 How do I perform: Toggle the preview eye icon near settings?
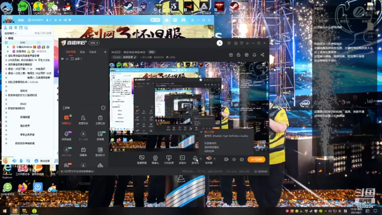(x=234, y=160)
